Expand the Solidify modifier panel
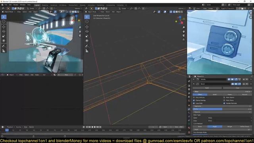 pyautogui.click(x=194, y=79)
